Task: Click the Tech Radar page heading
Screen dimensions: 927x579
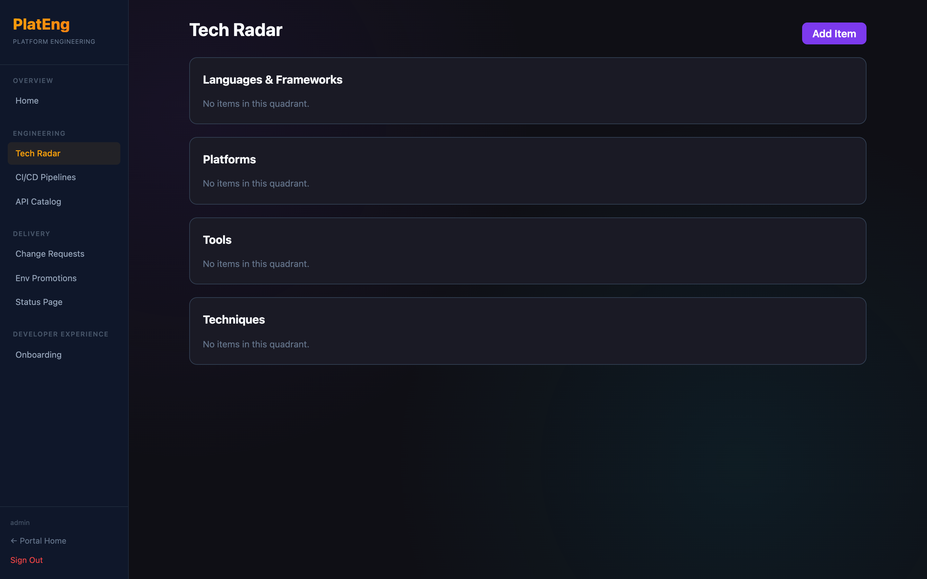Action: pyautogui.click(x=236, y=30)
